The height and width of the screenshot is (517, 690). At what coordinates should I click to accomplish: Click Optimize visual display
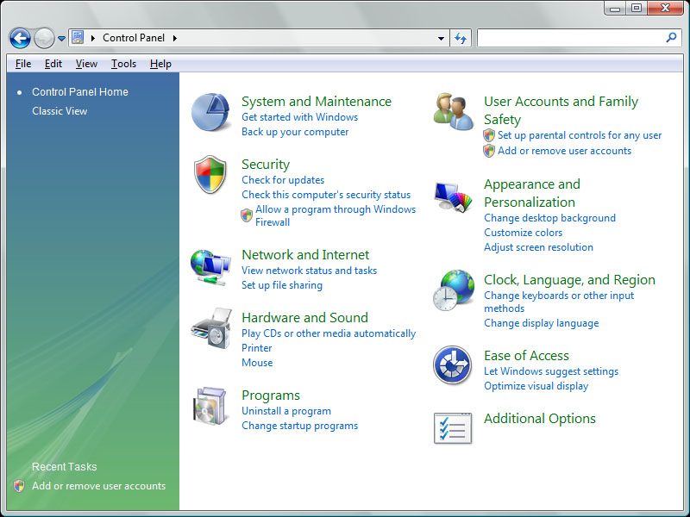pyautogui.click(x=536, y=386)
